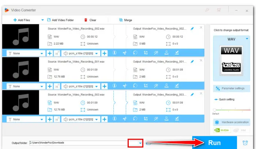Image resolution: width=256 pixels, height=149 pixels.
Task: Clear the file list
Action: (x=90, y=20)
